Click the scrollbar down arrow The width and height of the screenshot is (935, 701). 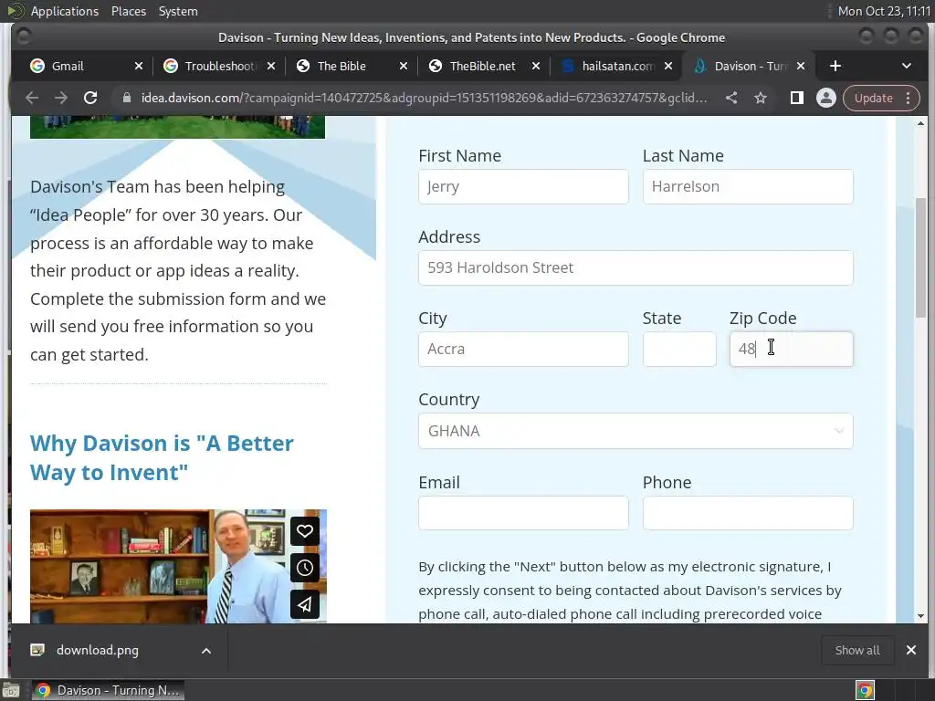(x=920, y=616)
